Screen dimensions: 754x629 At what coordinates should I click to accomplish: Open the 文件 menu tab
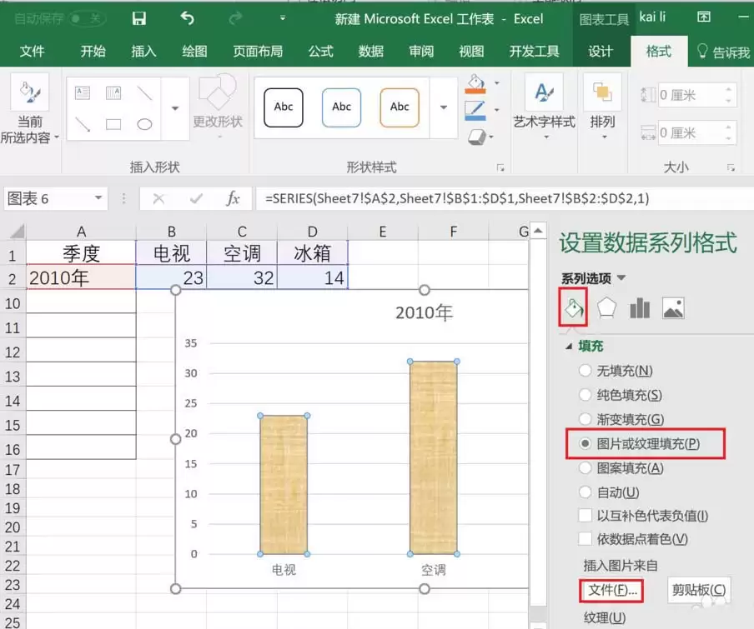click(x=32, y=51)
